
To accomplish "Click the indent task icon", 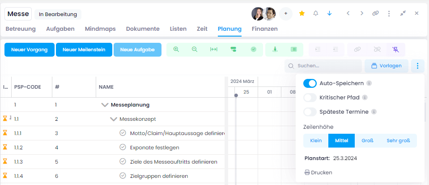I will click(x=318, y=49).
